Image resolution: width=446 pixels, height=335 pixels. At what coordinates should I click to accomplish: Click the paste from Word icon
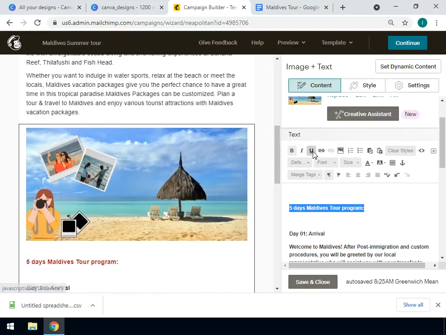[x=379, y=150]
